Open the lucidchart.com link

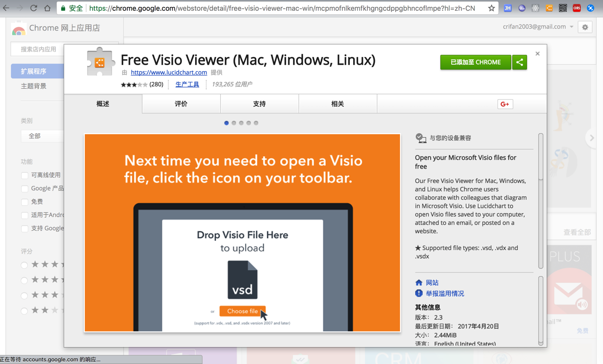point(169,73)
